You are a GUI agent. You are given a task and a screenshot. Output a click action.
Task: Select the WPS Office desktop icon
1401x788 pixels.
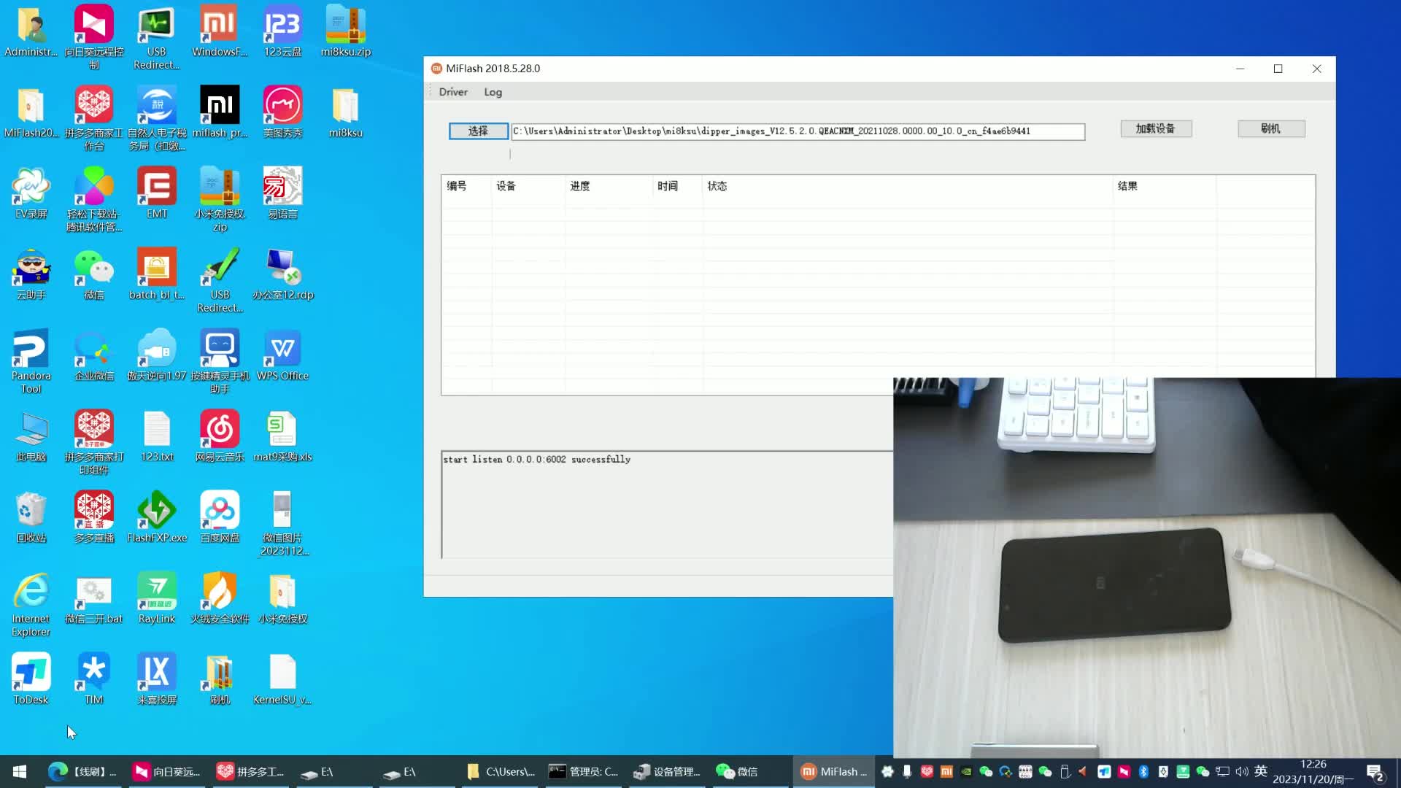click(282, 355)
